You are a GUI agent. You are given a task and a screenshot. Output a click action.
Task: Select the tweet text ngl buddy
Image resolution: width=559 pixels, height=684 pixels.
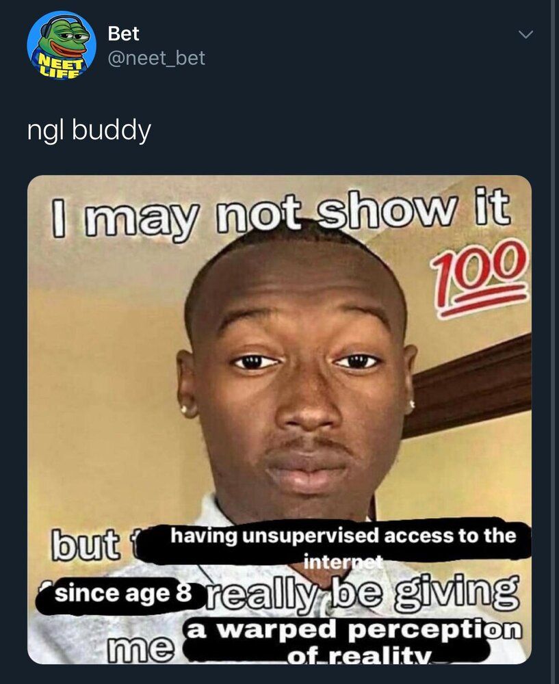(x=89, y=130)
